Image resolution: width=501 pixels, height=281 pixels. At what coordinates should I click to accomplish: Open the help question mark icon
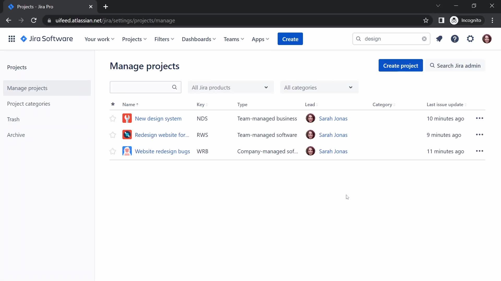pyautogui.click(x=455, y=39)
